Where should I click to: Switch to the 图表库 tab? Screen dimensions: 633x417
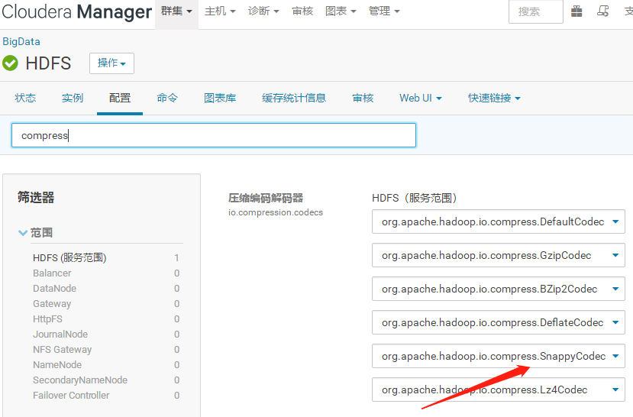point(220,98)
